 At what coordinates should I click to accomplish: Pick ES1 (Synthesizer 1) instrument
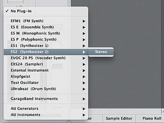click(46, 45)
